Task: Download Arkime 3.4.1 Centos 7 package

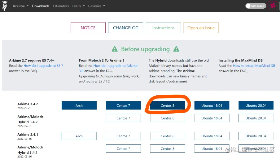Action: click(x=123, y=136)
